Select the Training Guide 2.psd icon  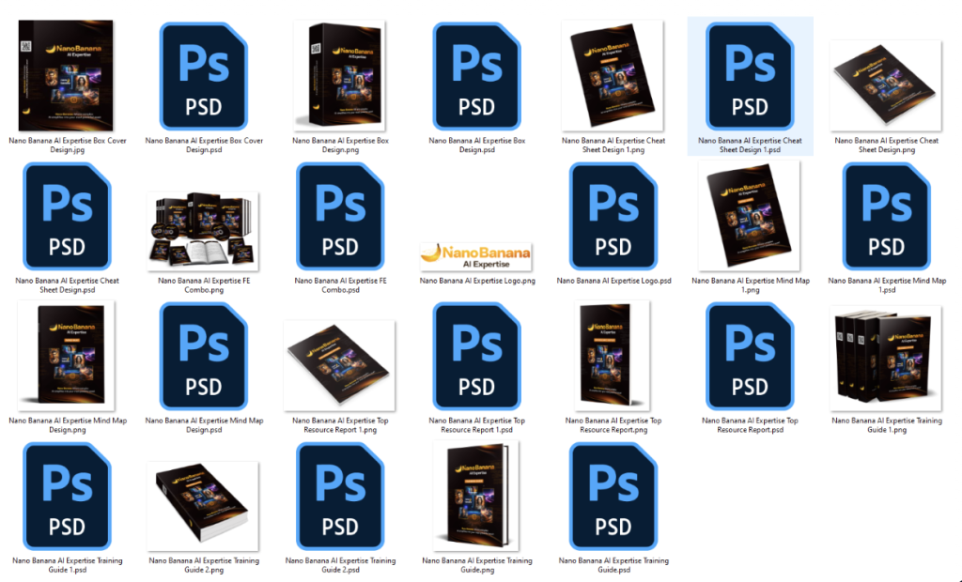pos(340,496)
